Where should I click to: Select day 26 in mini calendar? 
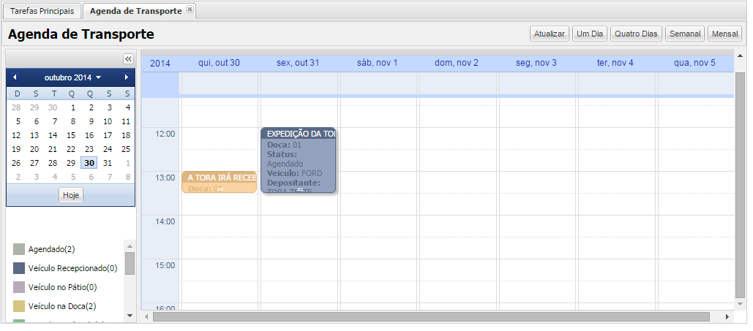(x=16, y=163)
